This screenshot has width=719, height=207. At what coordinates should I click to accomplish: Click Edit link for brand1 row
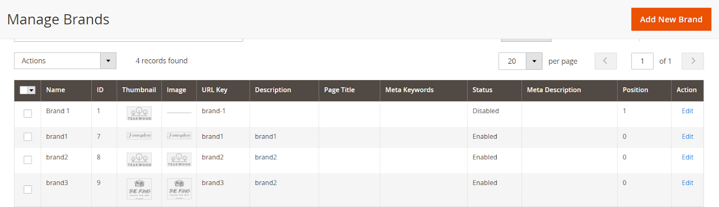click(x=687, y=137)
